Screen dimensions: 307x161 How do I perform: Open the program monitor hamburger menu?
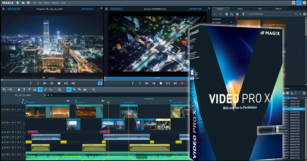click(x=3, y=9)
